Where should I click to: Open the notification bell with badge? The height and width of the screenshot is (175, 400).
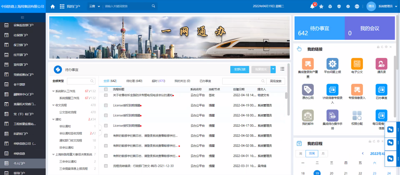(312, 6)
